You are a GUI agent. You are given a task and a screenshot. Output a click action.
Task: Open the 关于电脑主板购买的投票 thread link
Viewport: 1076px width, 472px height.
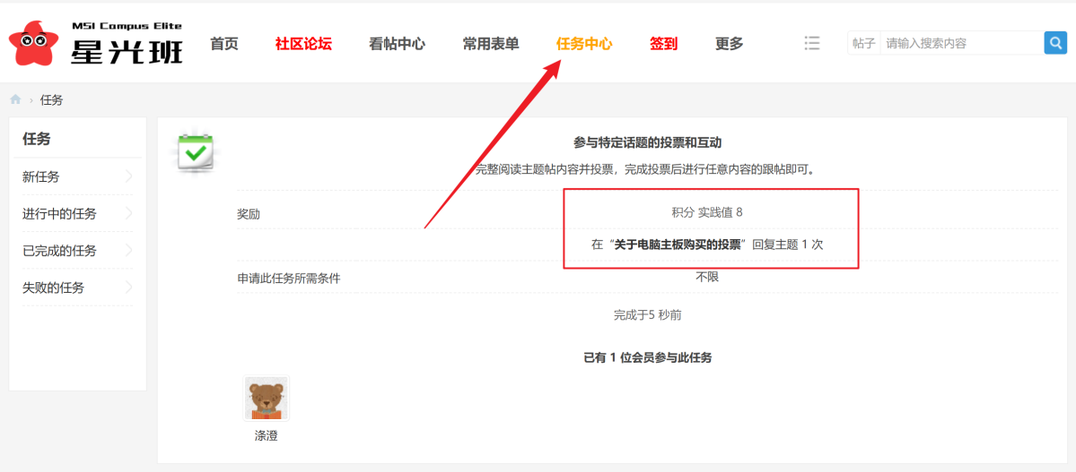click(x=679, y=245)
